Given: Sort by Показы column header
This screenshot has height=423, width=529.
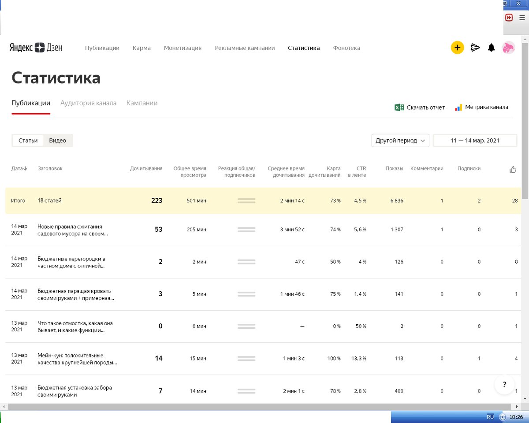Looking at the screenshot, I should click(394, 168).
